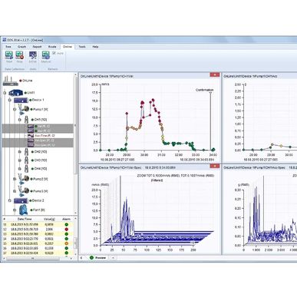Select the CH2 sensor icon
This screenshot has height=298, width=297.
tap(26, 152)
